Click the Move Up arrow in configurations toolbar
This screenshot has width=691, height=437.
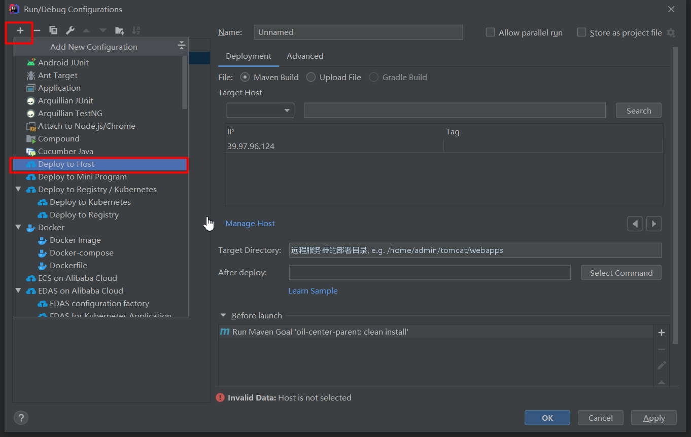tap(86, 30)
